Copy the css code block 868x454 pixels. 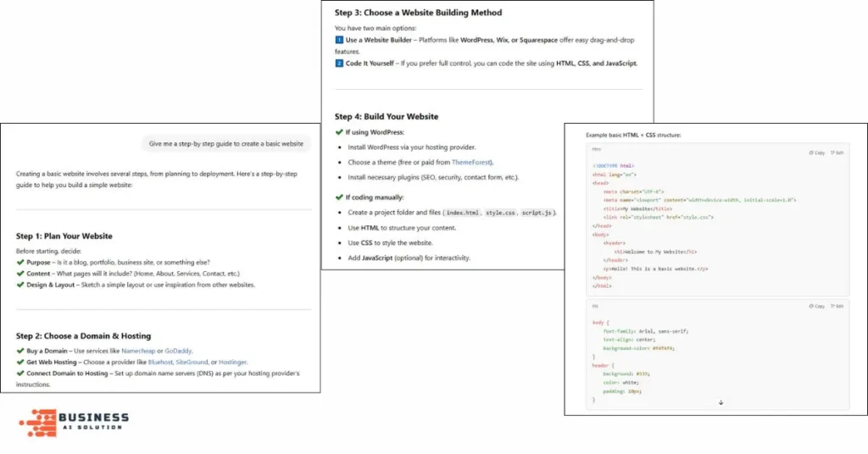(816, 306)
